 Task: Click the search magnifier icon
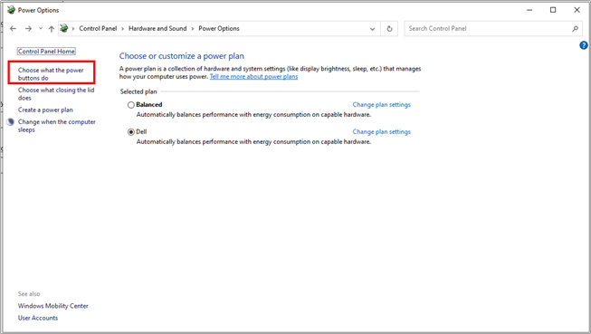575,29
